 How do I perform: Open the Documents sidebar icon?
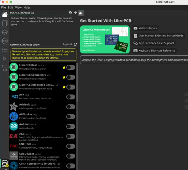coord(5,23)
